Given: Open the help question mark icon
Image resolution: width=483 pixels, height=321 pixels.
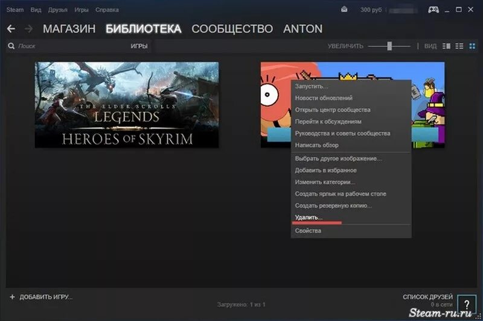Looking at the screenshot, I should click(467, 304).
